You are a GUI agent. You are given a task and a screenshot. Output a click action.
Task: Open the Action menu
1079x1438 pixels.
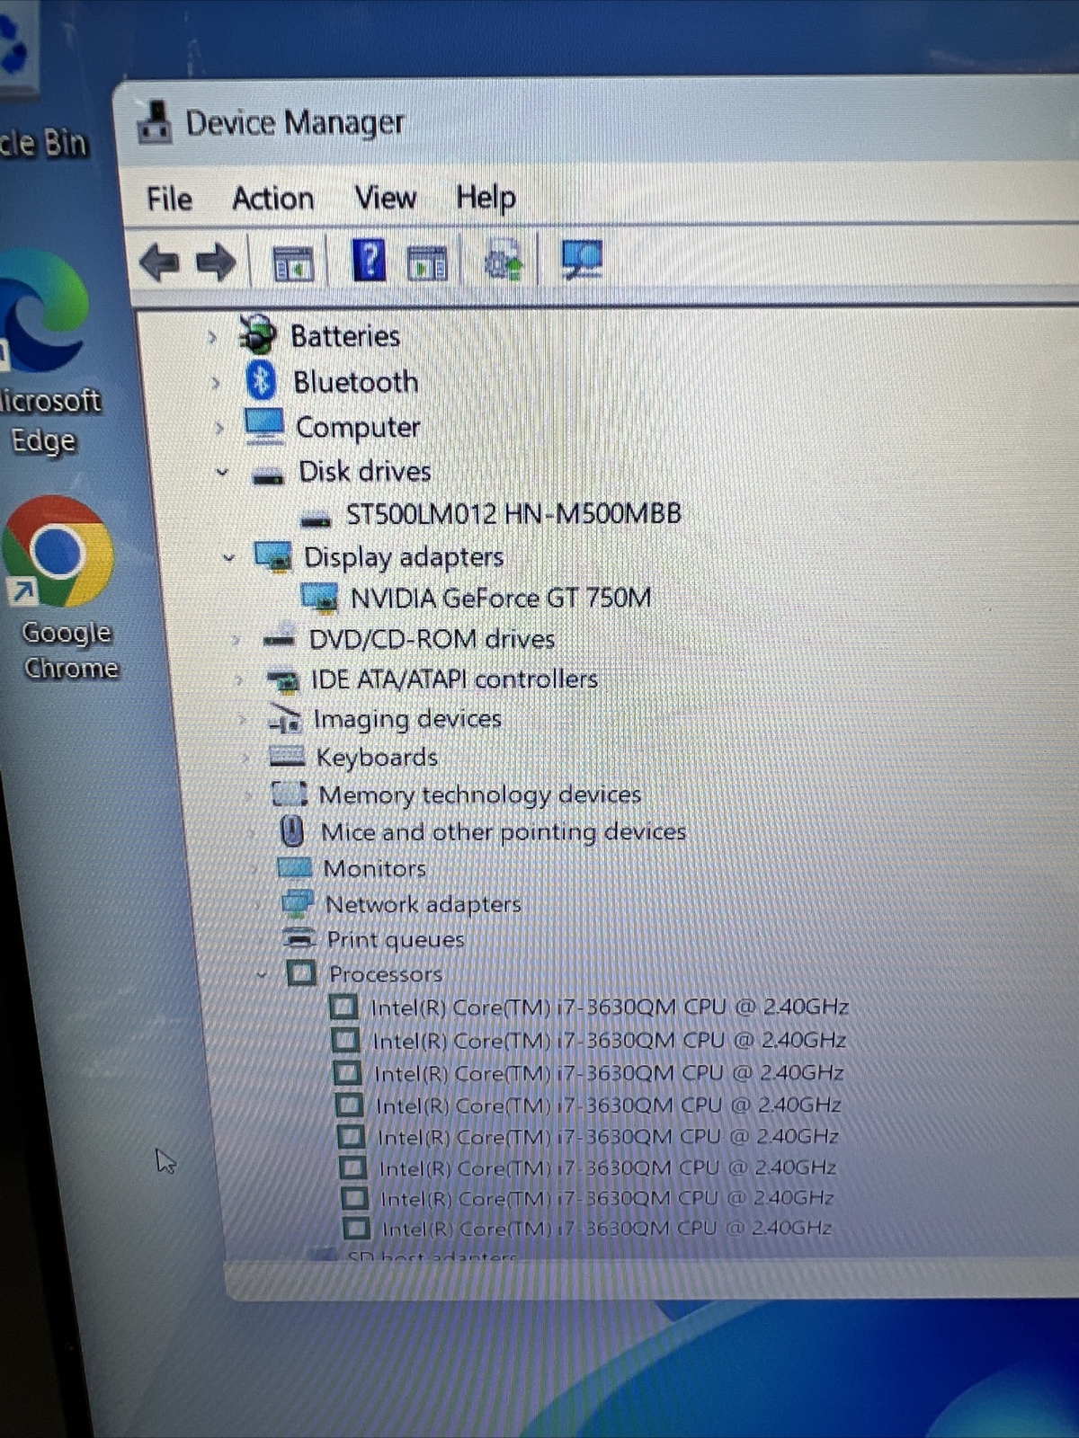point(272,198)
